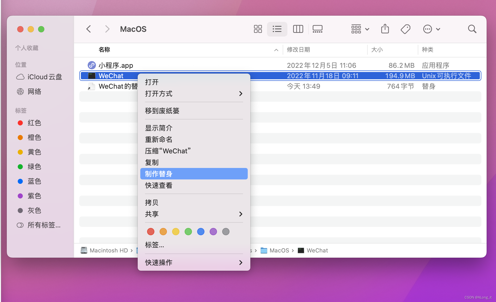496x302 pixels.
Task: Sort by 名称 column header
Action: click(104, 50)
